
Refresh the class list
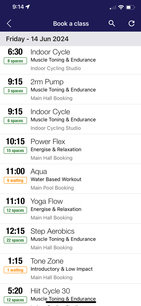[x=132, y=24]
